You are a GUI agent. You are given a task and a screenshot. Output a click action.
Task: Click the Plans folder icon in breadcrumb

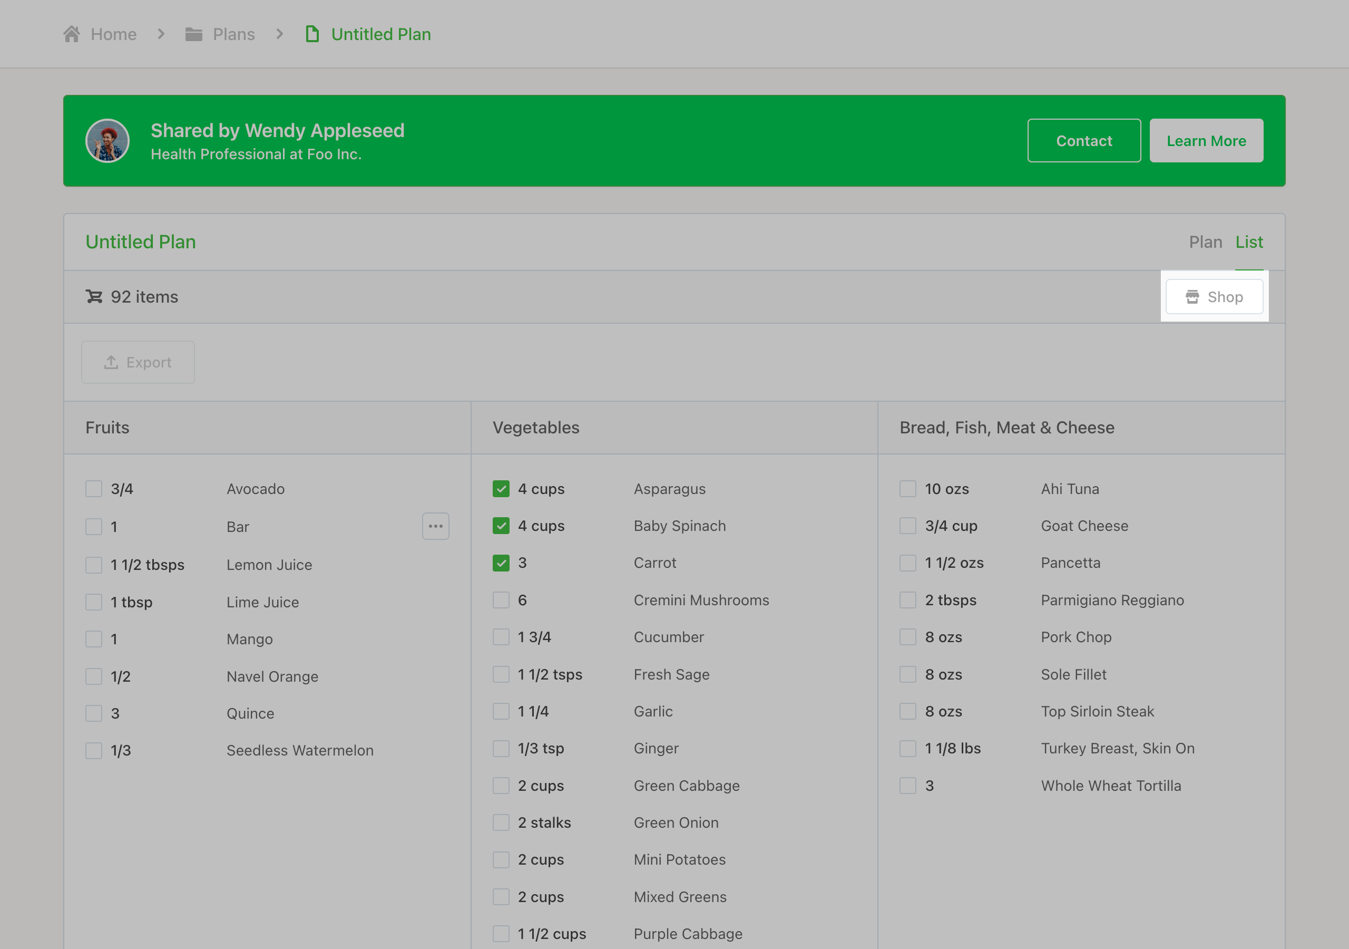(193, 34)
